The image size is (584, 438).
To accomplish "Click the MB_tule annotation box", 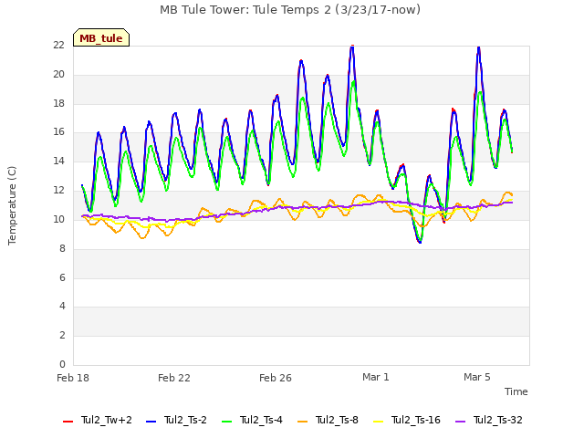I will [101, 37].
